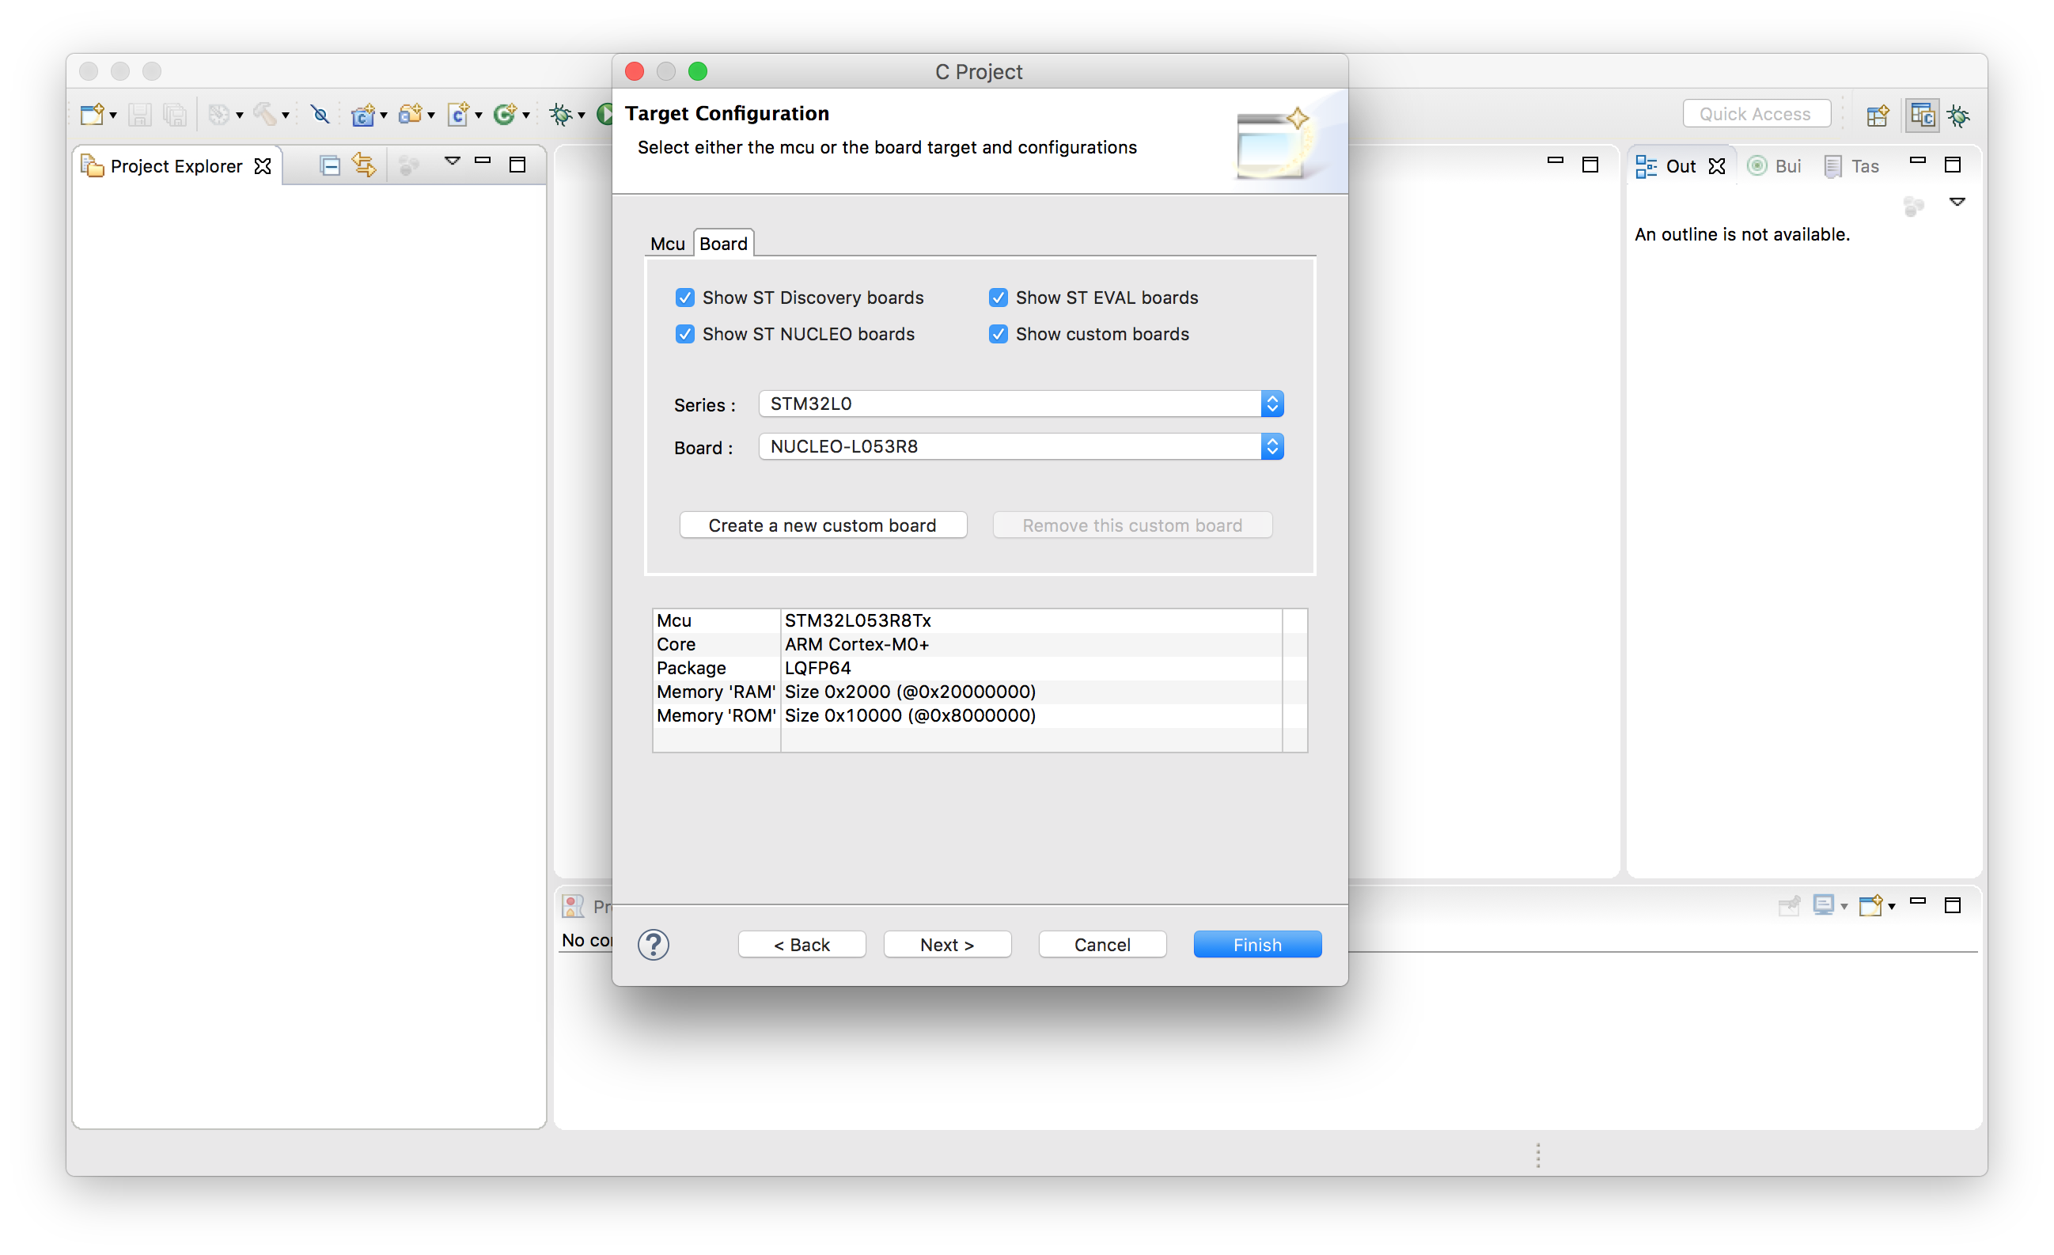
Task: Click Create a new custom board
Action: [823, 525]
